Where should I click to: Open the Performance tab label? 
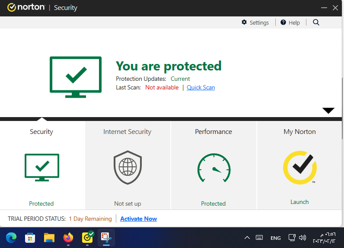[213, 132]
